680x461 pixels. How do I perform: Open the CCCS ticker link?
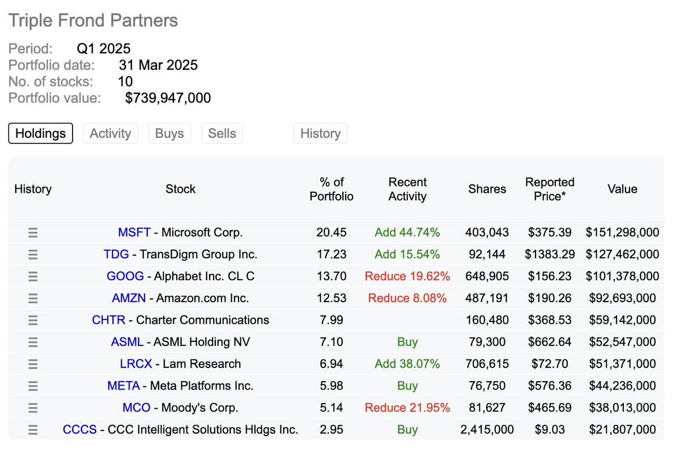click(x=80, y=429)
